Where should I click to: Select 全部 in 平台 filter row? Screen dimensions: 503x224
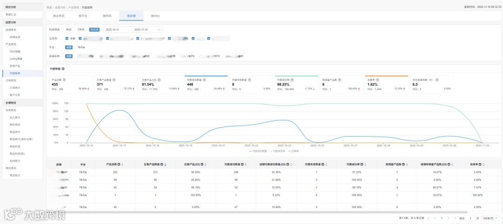click(68, 47)
